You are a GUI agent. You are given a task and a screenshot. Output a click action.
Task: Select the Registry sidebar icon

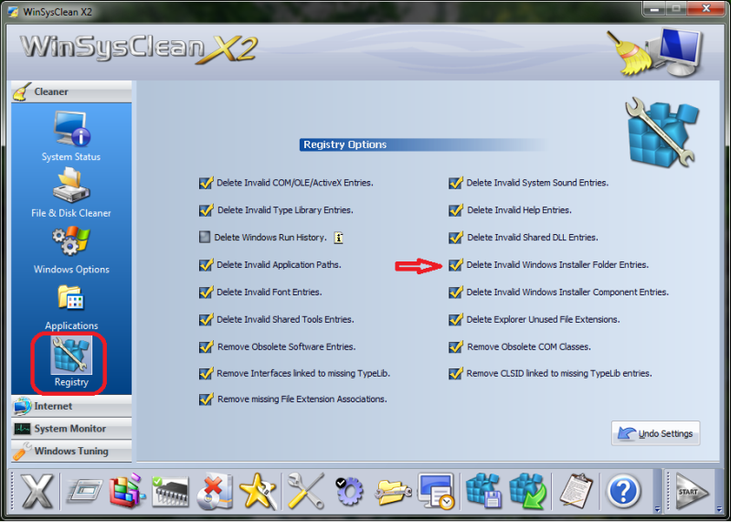(71, 362)
